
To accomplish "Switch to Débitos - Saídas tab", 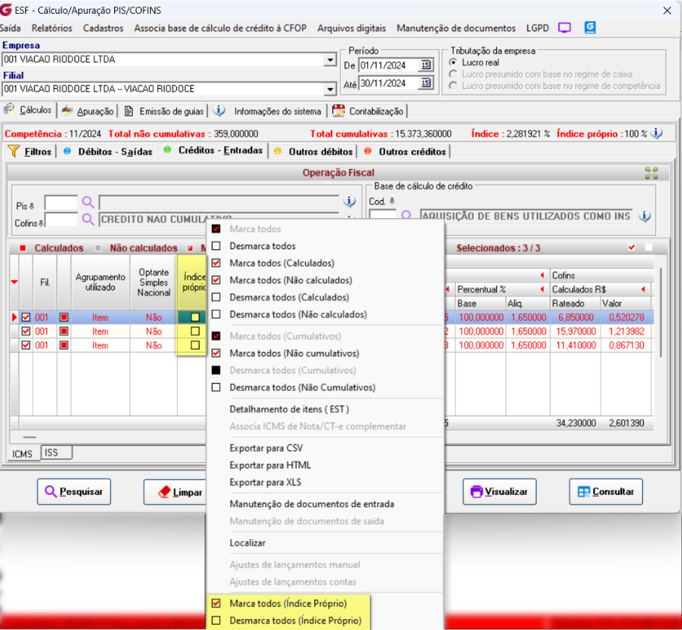I will tap(108, 152).
